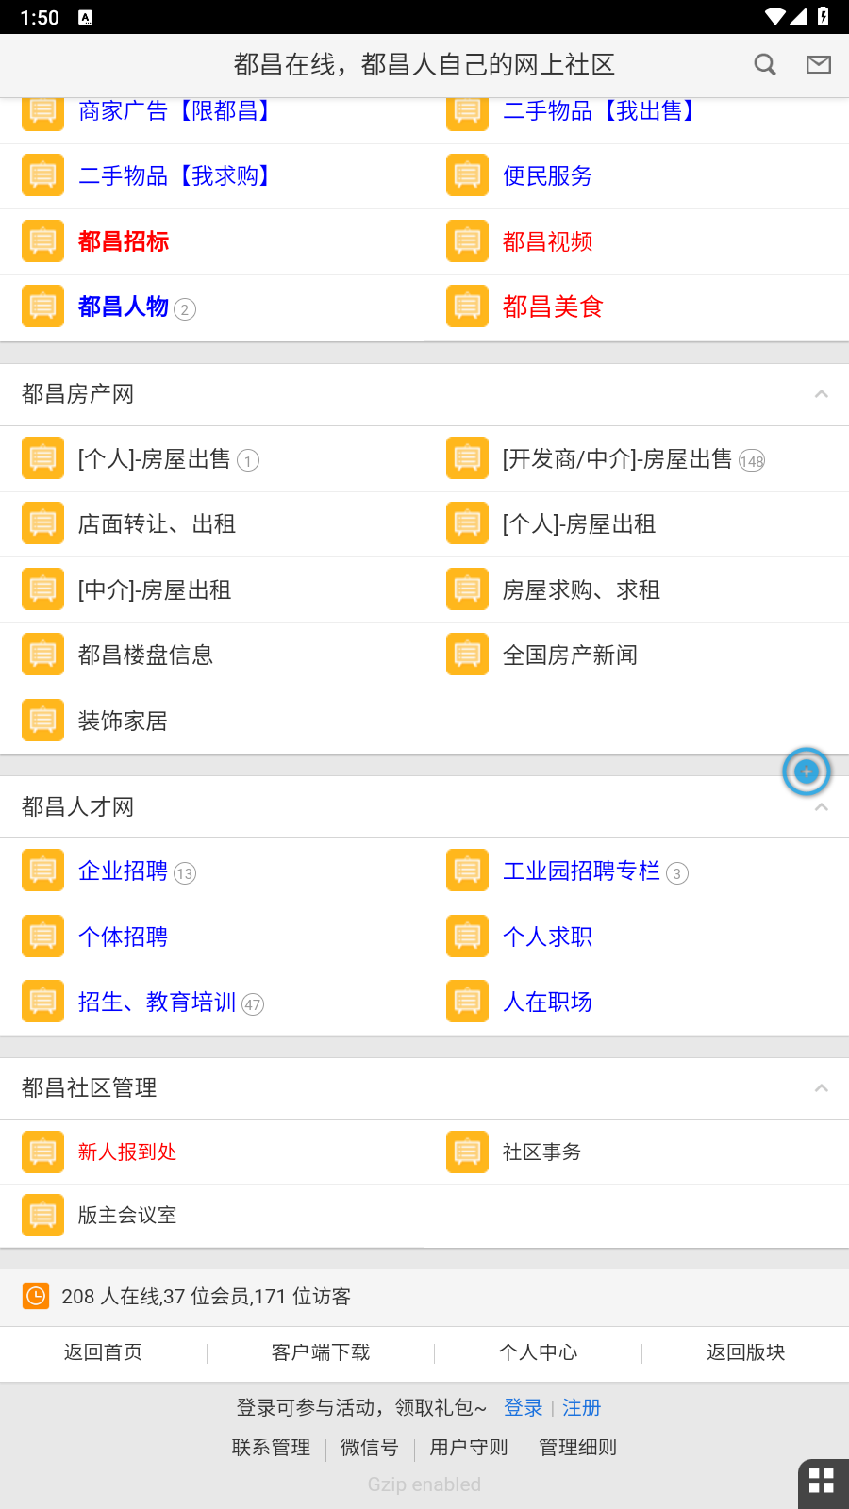Open the grid menu icon at bottom right corner
The image size is (849, 1509).
[822, 1481]
